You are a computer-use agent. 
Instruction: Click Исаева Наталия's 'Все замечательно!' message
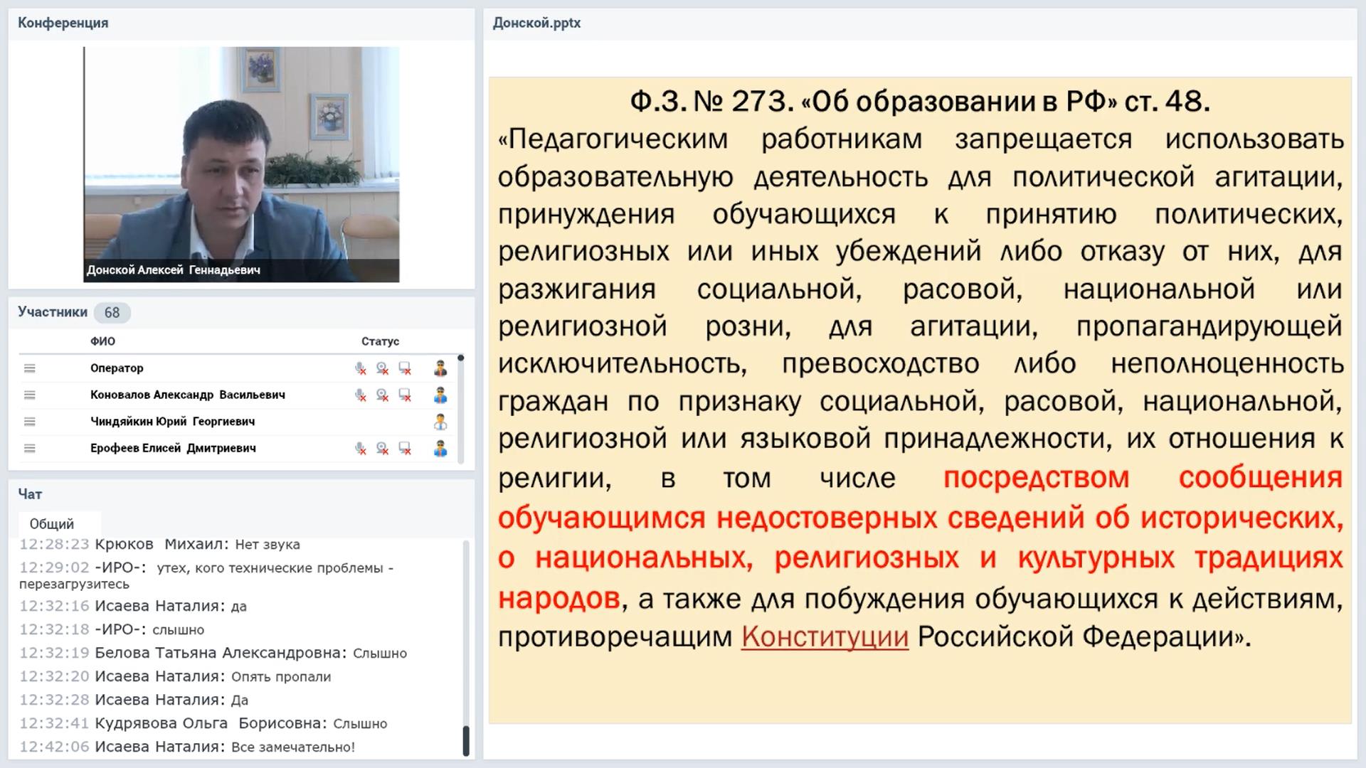point(187,747)
